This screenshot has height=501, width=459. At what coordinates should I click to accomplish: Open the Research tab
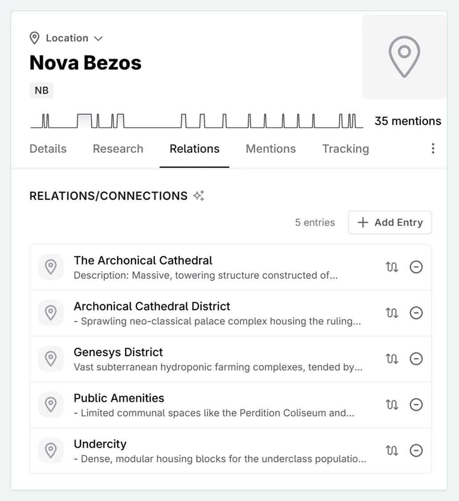click(x=118, y=149)
